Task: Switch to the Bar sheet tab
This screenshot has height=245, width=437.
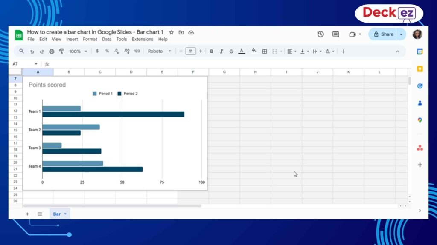Action: click(56, 214)
